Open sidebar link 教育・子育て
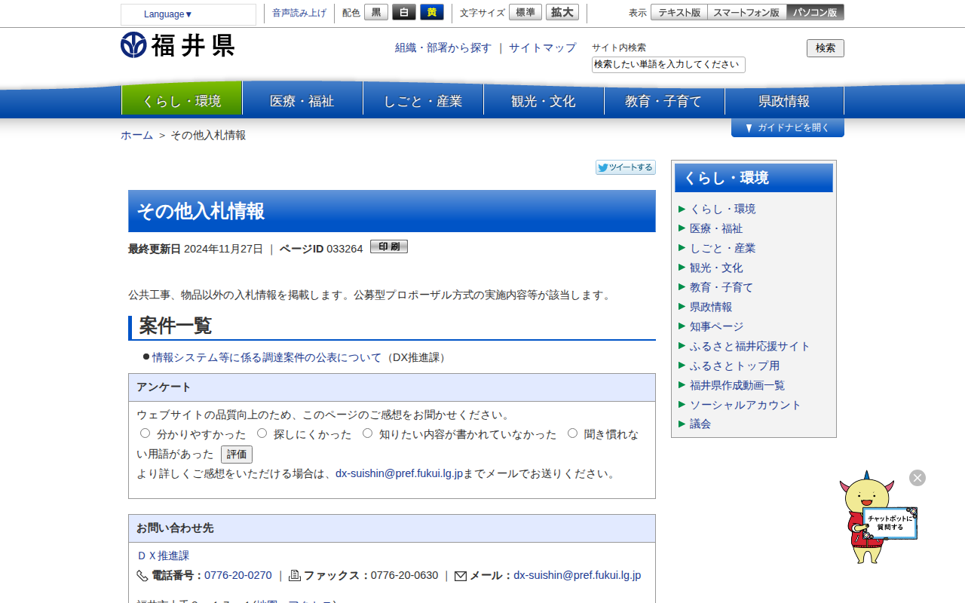Viewport: 965px width, 603px height. click(x=721, y=287)
